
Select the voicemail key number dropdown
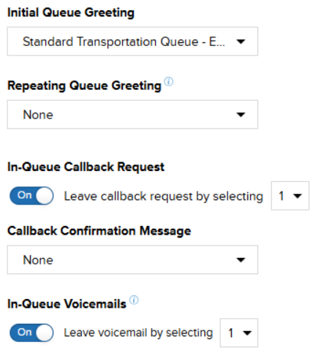[x=239, y=333]
